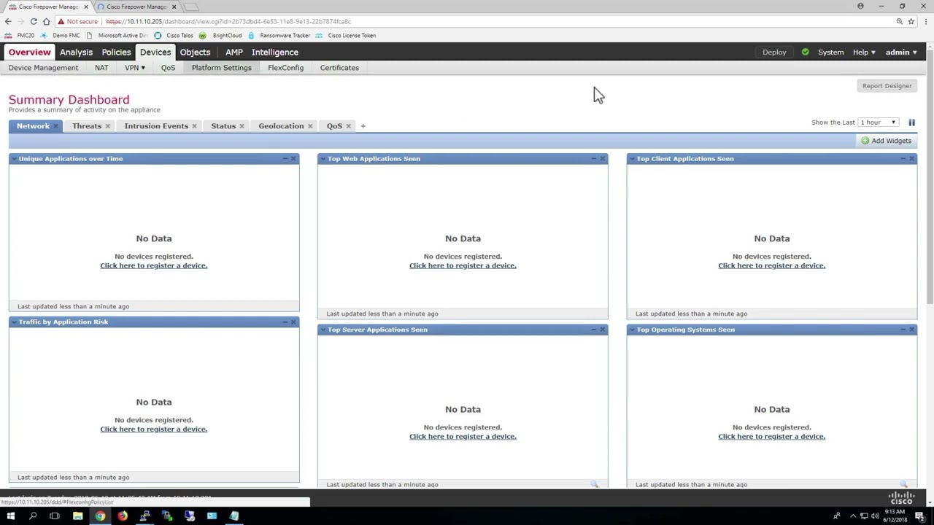This screenshot has width=934, height=525.
Task: Open the Report Designer
Action: pos(887,86)
